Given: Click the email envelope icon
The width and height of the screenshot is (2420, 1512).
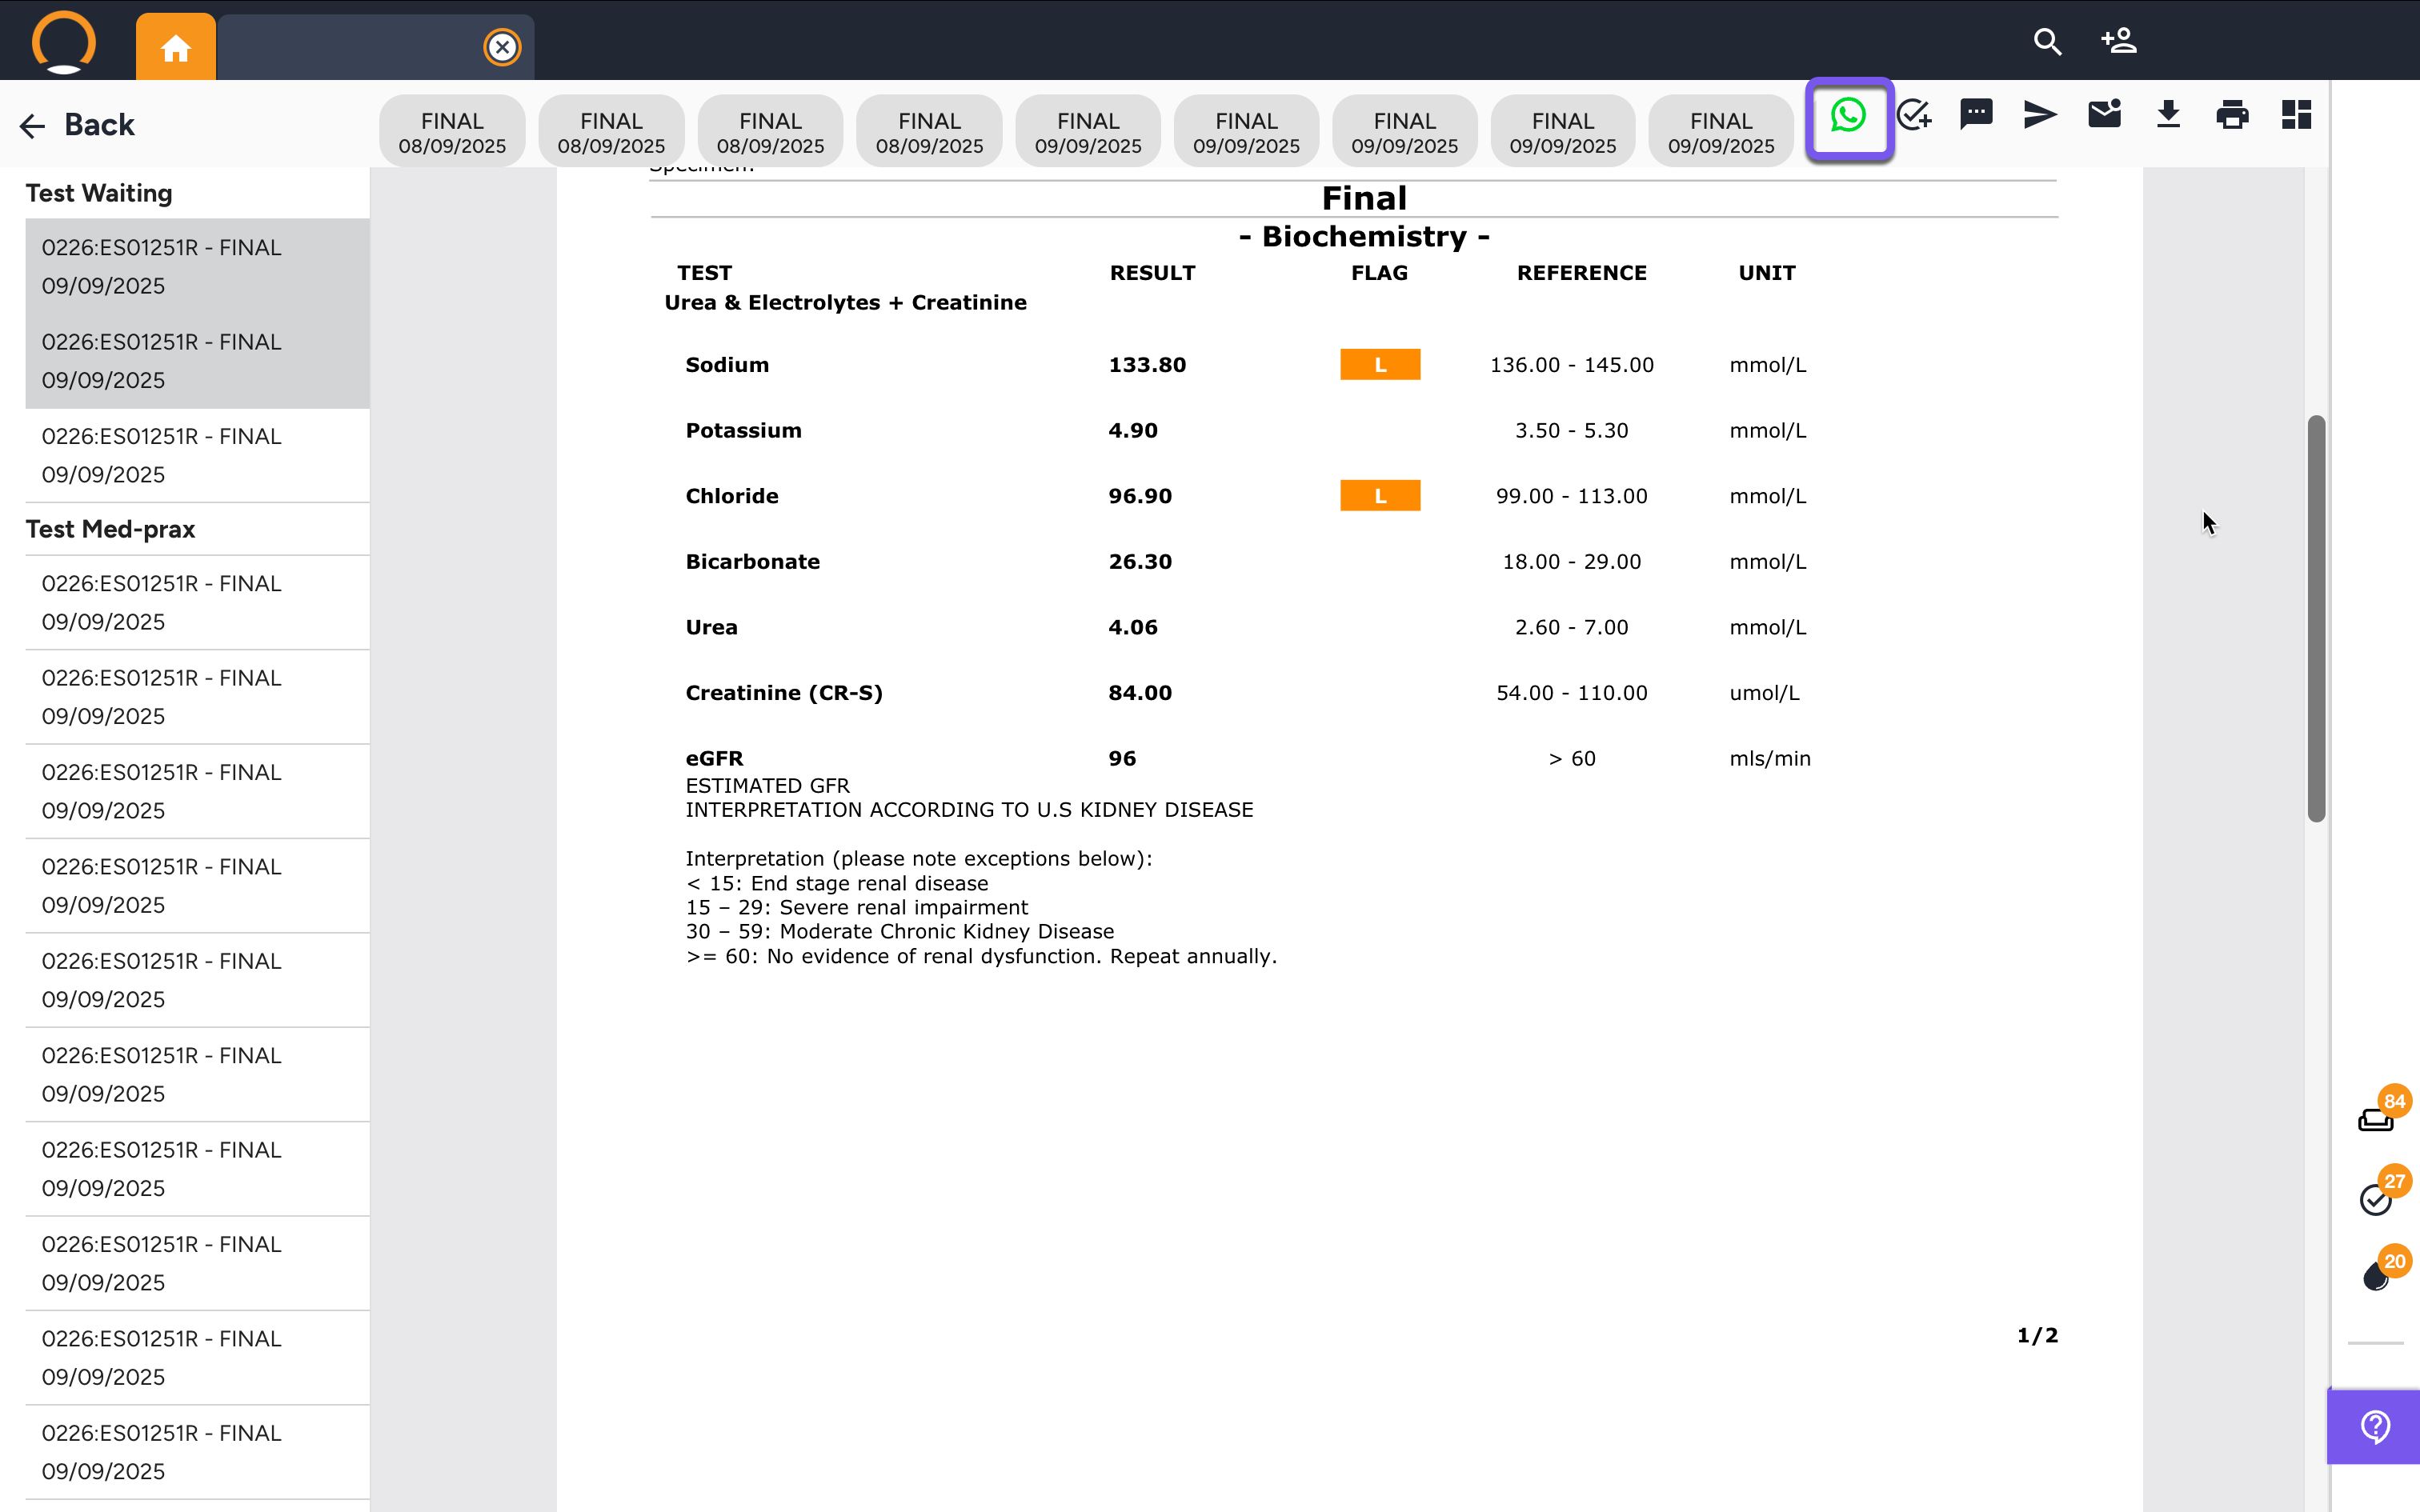Looking at the screenshot, I should click(x=2104, y=115).
